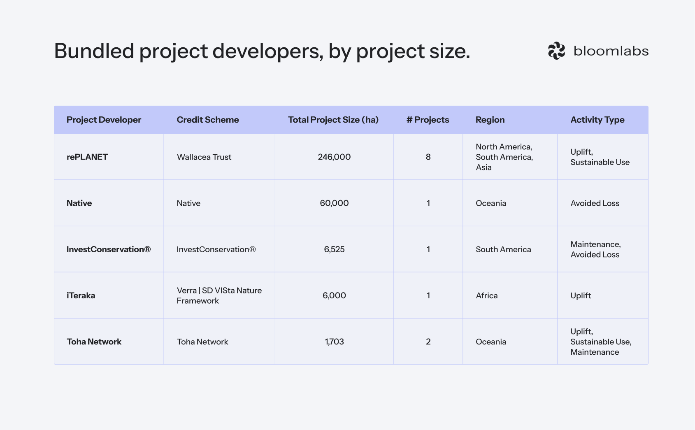This screenshot has width=695, height=430.
Task: Click the '8' projects count cell
Action: point(428,157)
